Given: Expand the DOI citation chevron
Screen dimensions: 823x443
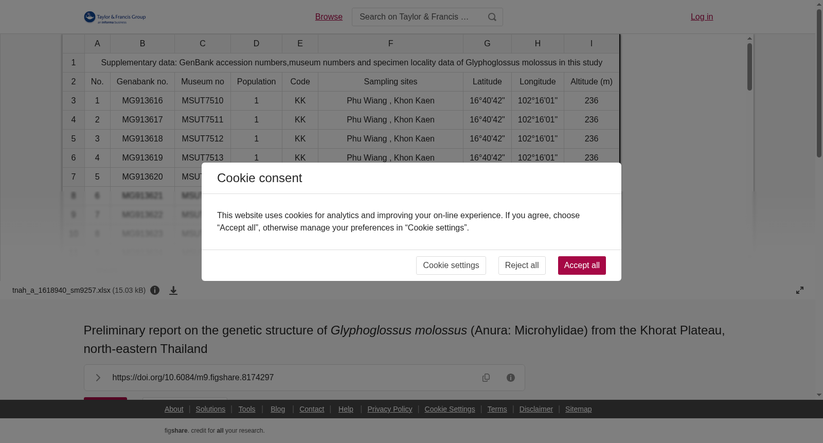Looking at the screenshot, I should [x=98, y=378].
